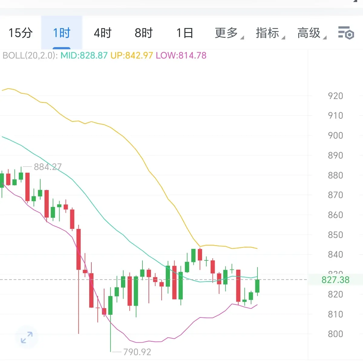Viewport: 363px width, 361px height.
Task: Click the 790.92 low price marker
Action: coord(137,352)
